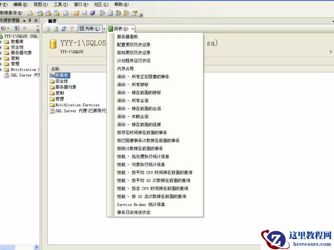The height and width of the screenshot is (250, 334).
Task: Select 管理 node in Object Explorer tree
Action: pyautogui.click(x=15, y=64)
